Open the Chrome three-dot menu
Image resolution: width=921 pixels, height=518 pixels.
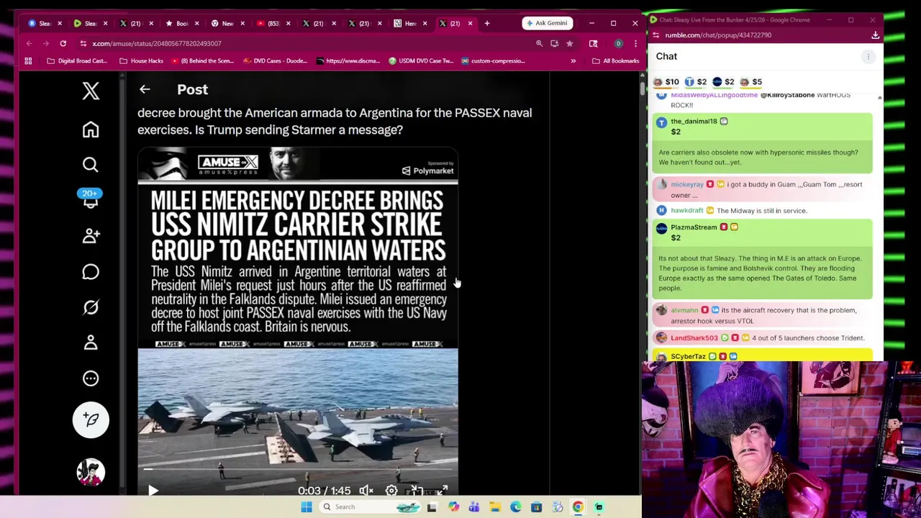(x=635, y=43)
